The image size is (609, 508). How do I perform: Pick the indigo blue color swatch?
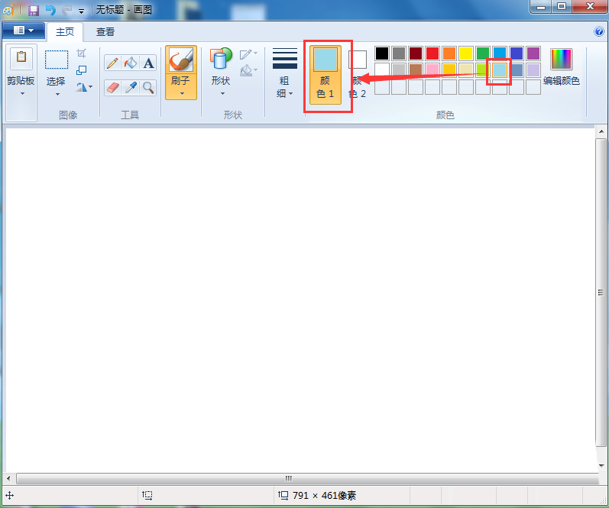tap(517, 53)
